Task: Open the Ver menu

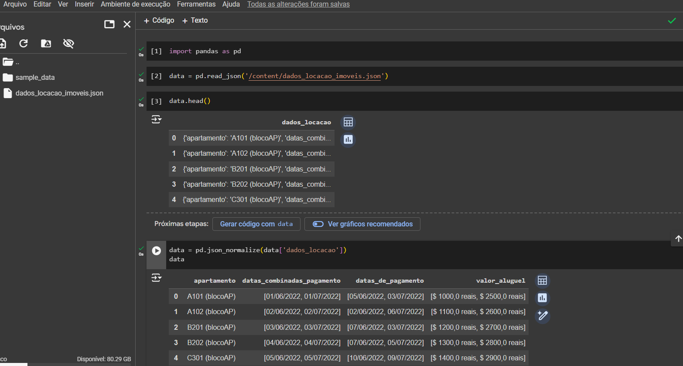Action: [63, 4]
